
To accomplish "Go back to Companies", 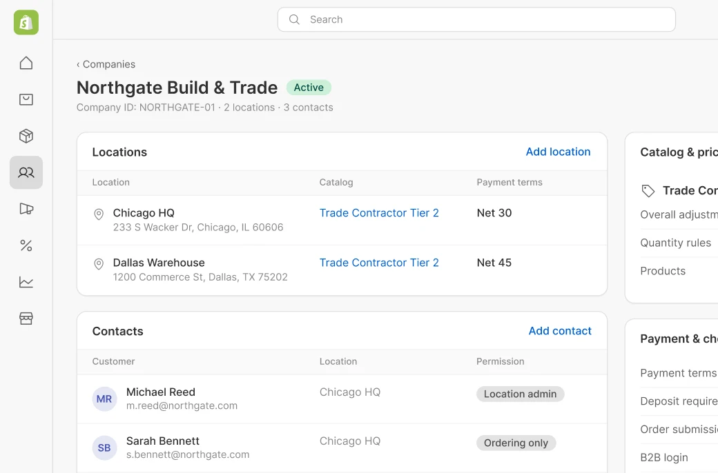I will pyautogui.click(x=106, y=65).
